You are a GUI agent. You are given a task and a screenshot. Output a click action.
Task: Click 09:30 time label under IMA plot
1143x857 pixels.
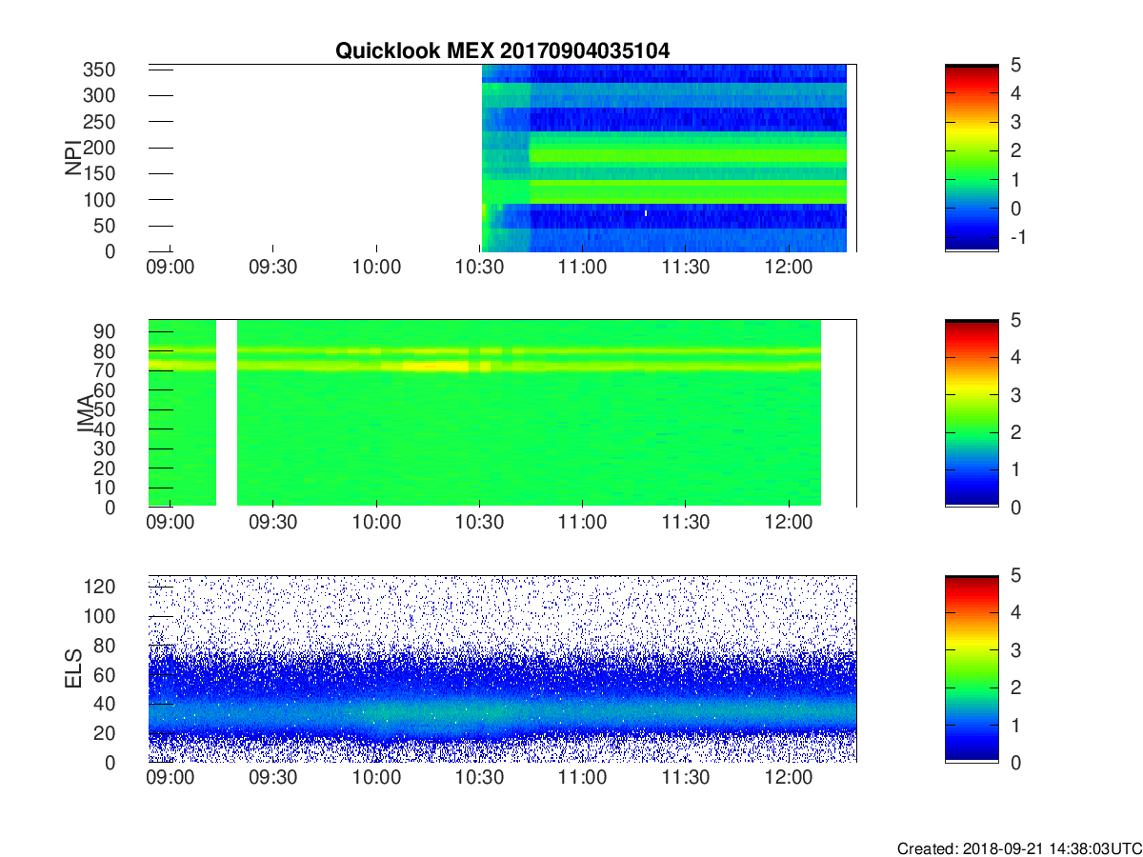[x=273, y=523]
